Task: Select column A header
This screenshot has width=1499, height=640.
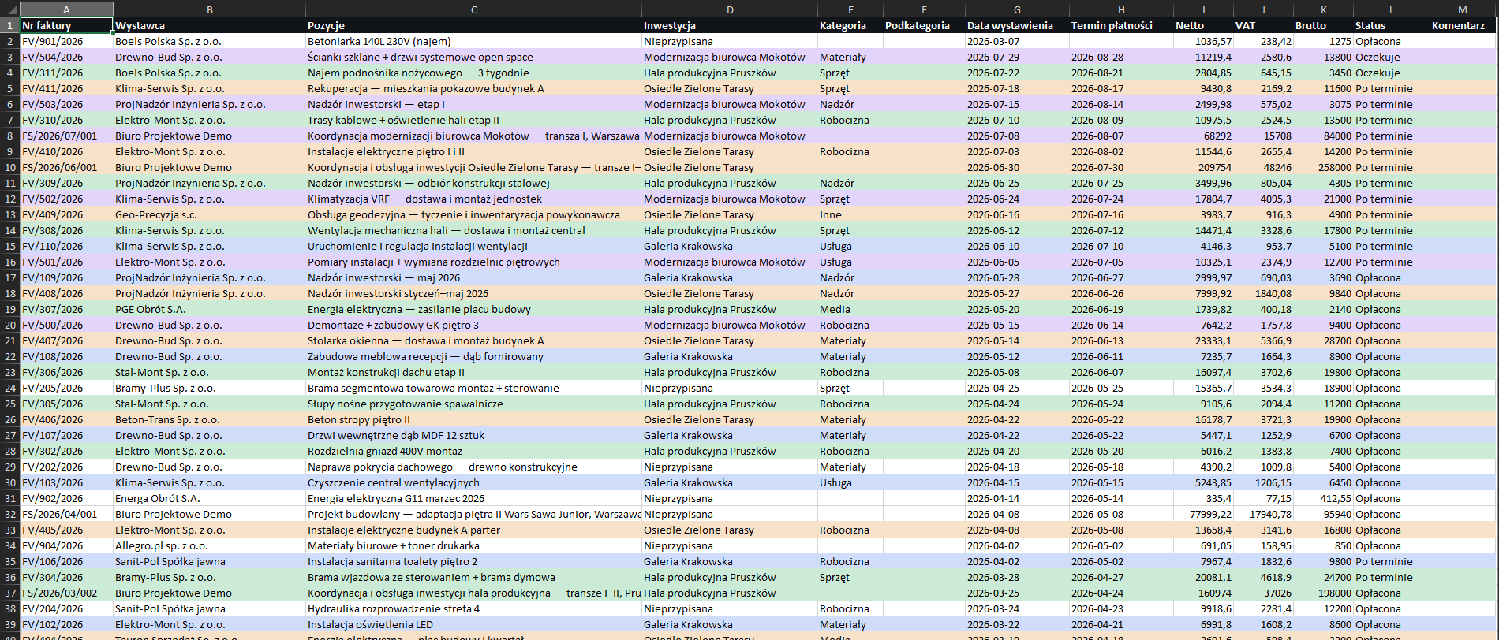Action: 66,9
